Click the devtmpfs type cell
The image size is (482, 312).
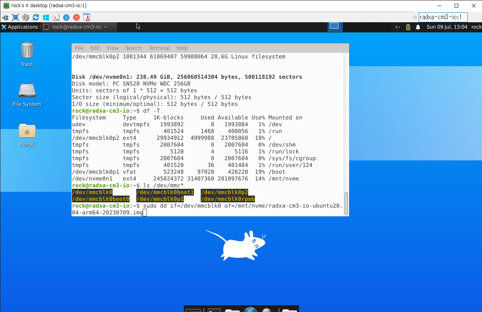click(x=136, y=124)
